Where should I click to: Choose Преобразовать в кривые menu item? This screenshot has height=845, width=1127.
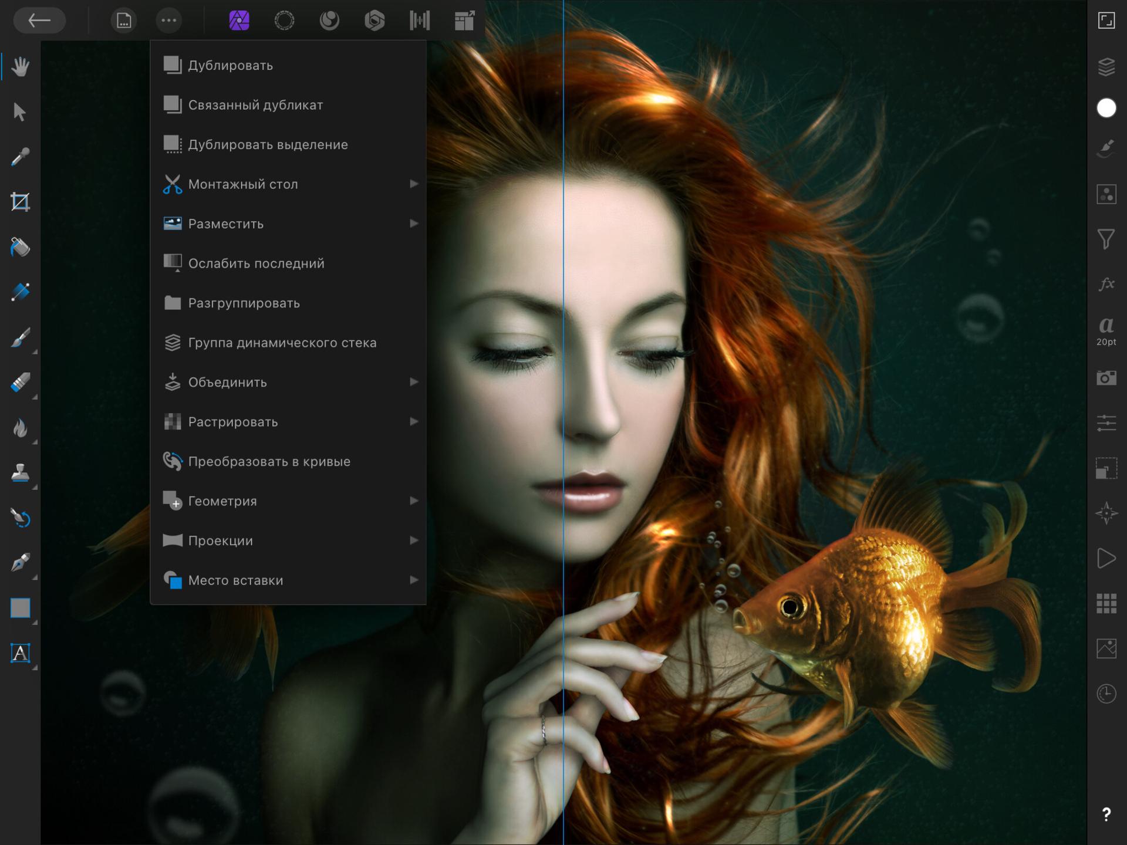[269, 461]
